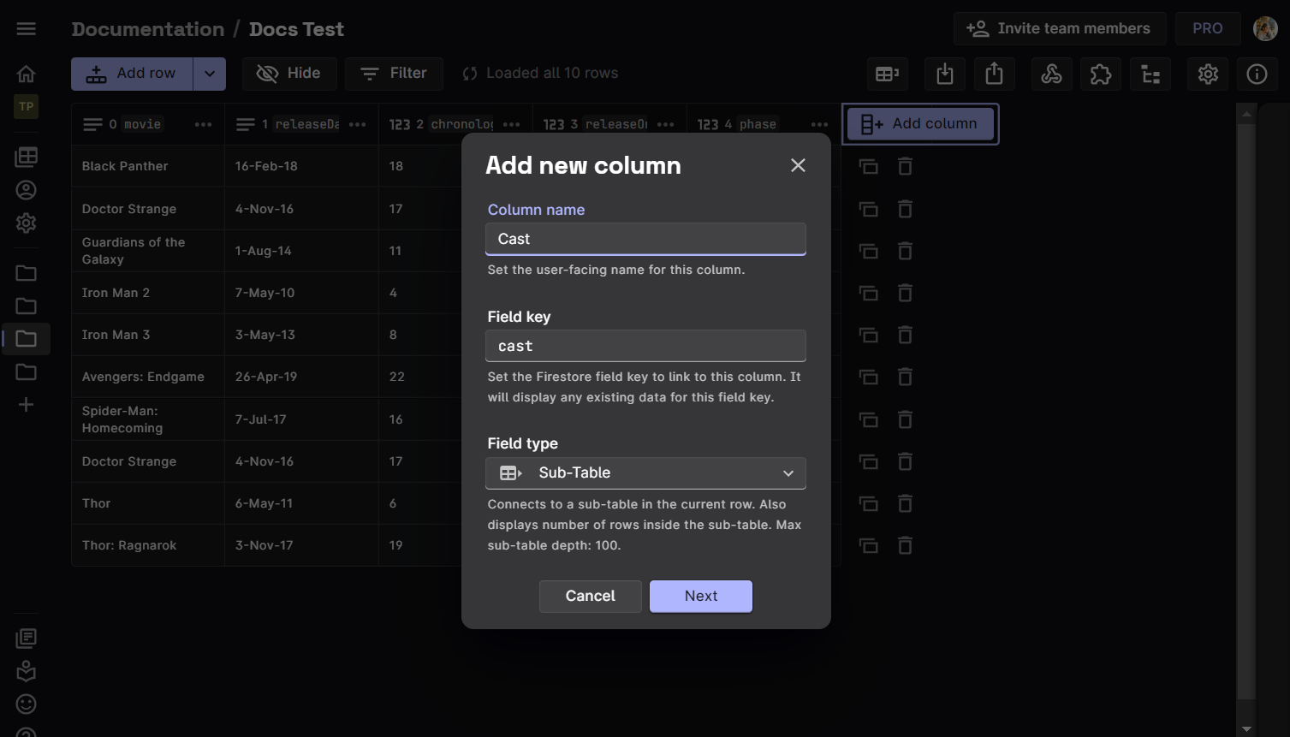Click the webhooks icon in toolbar

[1051, 74]
